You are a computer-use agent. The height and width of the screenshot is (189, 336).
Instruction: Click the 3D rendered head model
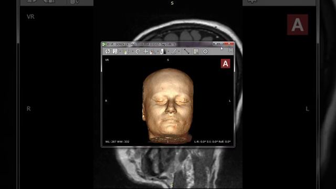pos(168,106)
